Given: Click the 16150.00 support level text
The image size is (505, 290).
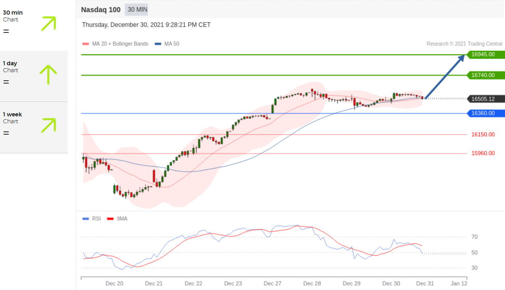Looking at the screenshot, I should pos(483,134).
